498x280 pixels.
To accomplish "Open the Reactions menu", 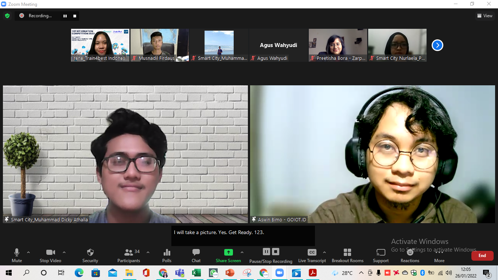I will point(410,255).
